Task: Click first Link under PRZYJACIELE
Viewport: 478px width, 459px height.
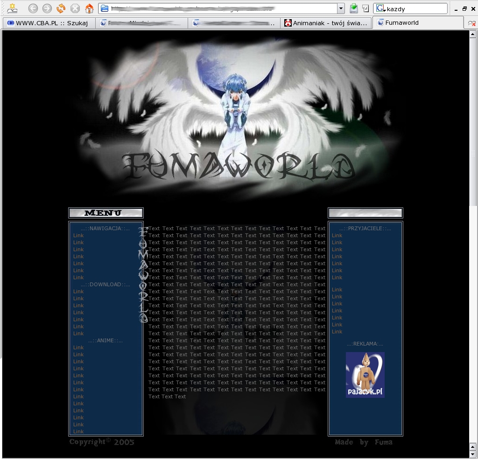Action: [x=337, y=235]
